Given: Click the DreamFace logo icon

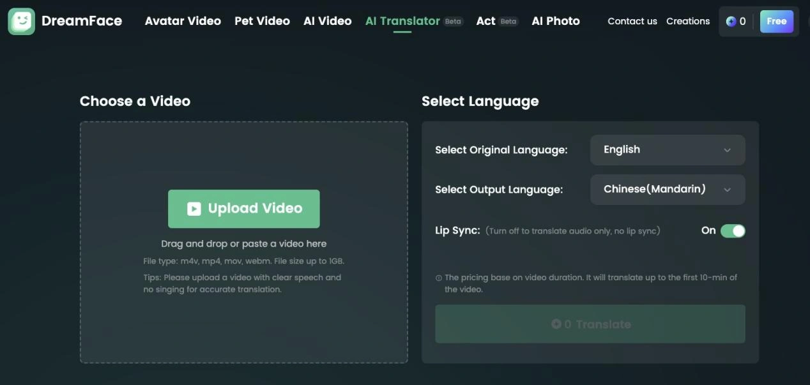Looking at the screenshot, I should tap(20, 20).
